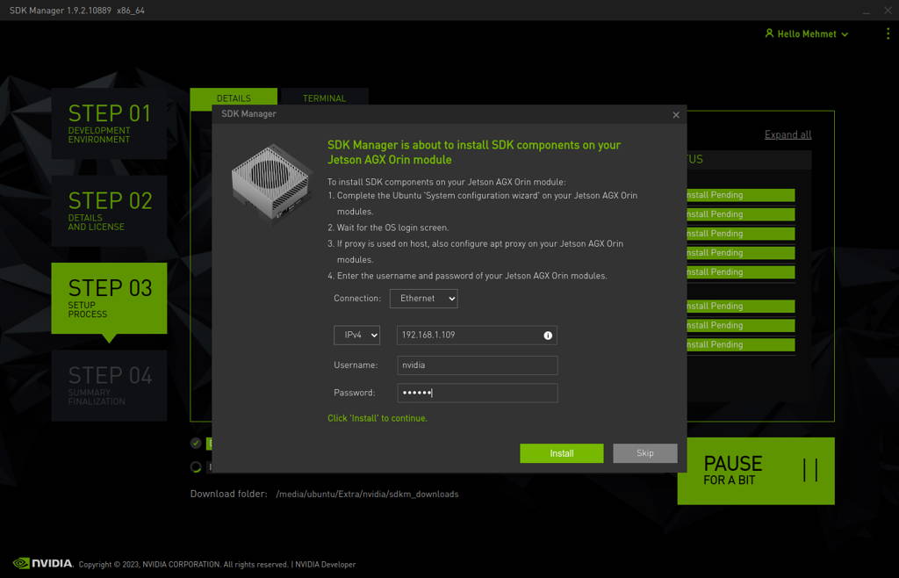Click the Skip button
The width and height of the screenshot is (899, 578).
645,453
